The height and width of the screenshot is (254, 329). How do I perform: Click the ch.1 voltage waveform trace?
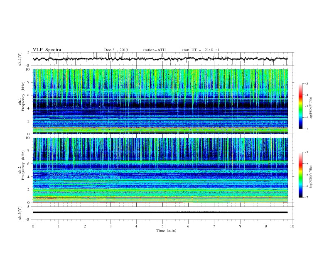click(160, 59)
